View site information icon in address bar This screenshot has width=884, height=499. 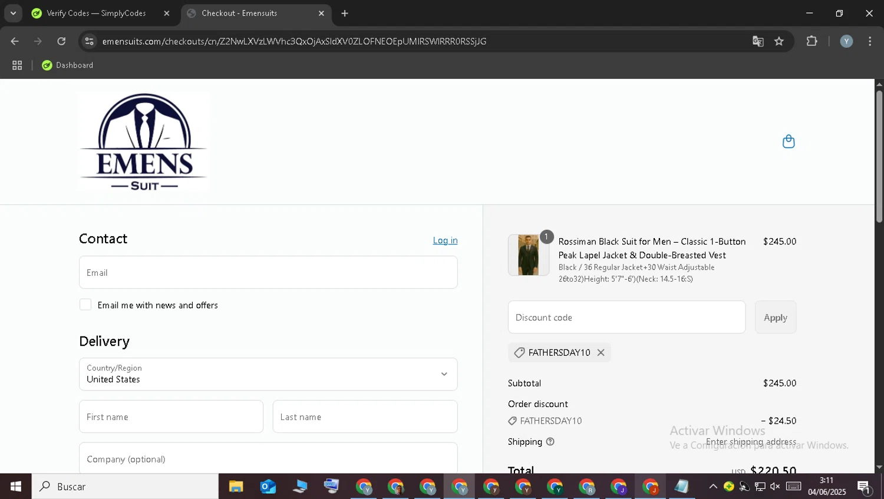pos(89,41)
